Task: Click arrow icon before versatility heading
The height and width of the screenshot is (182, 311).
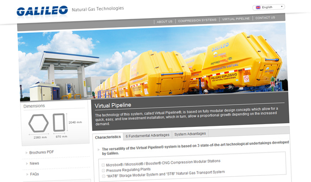Action: tap(98, 149)
